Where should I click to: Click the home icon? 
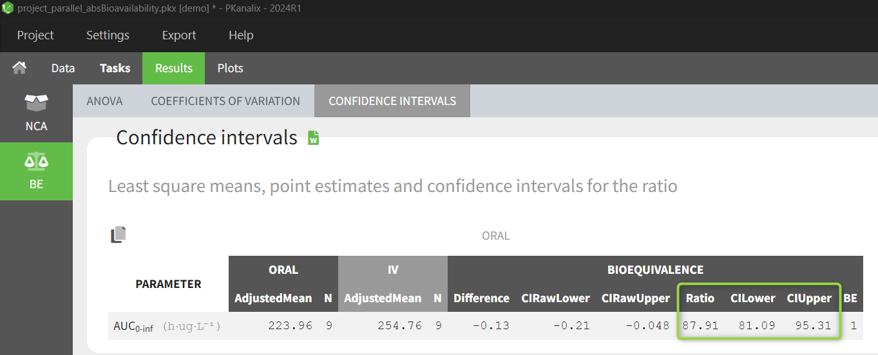19,68
